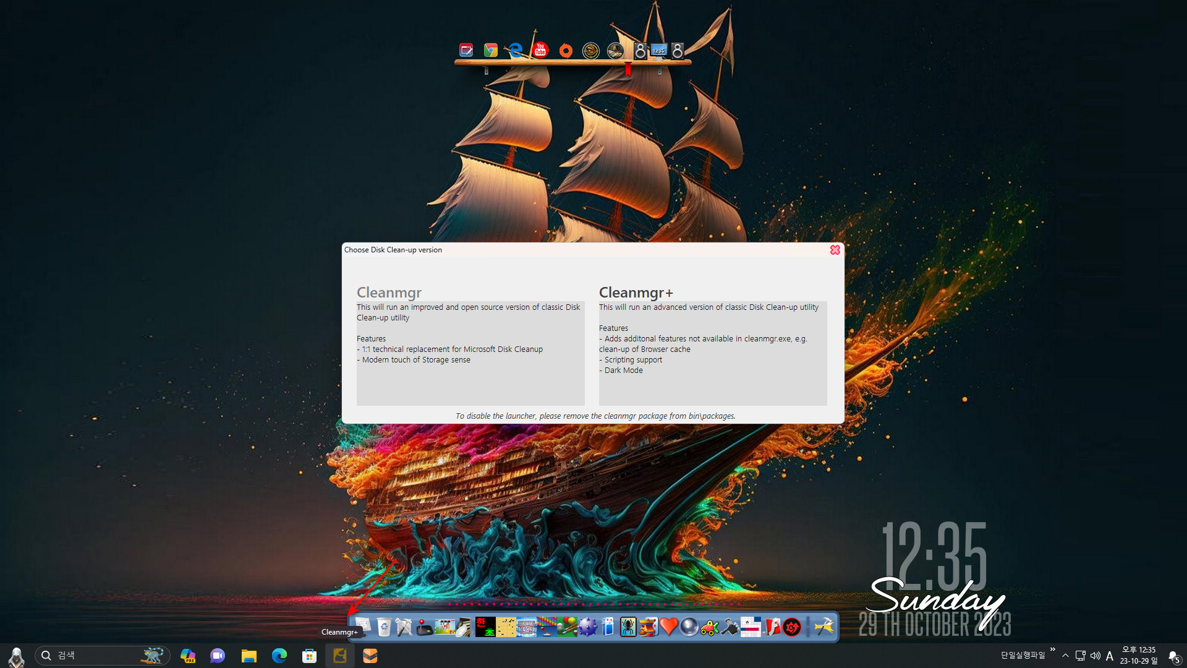The width and height of the screenshot is (1187, 668).
Task: Open the purple chat taskbar icon
Action: 218,656
